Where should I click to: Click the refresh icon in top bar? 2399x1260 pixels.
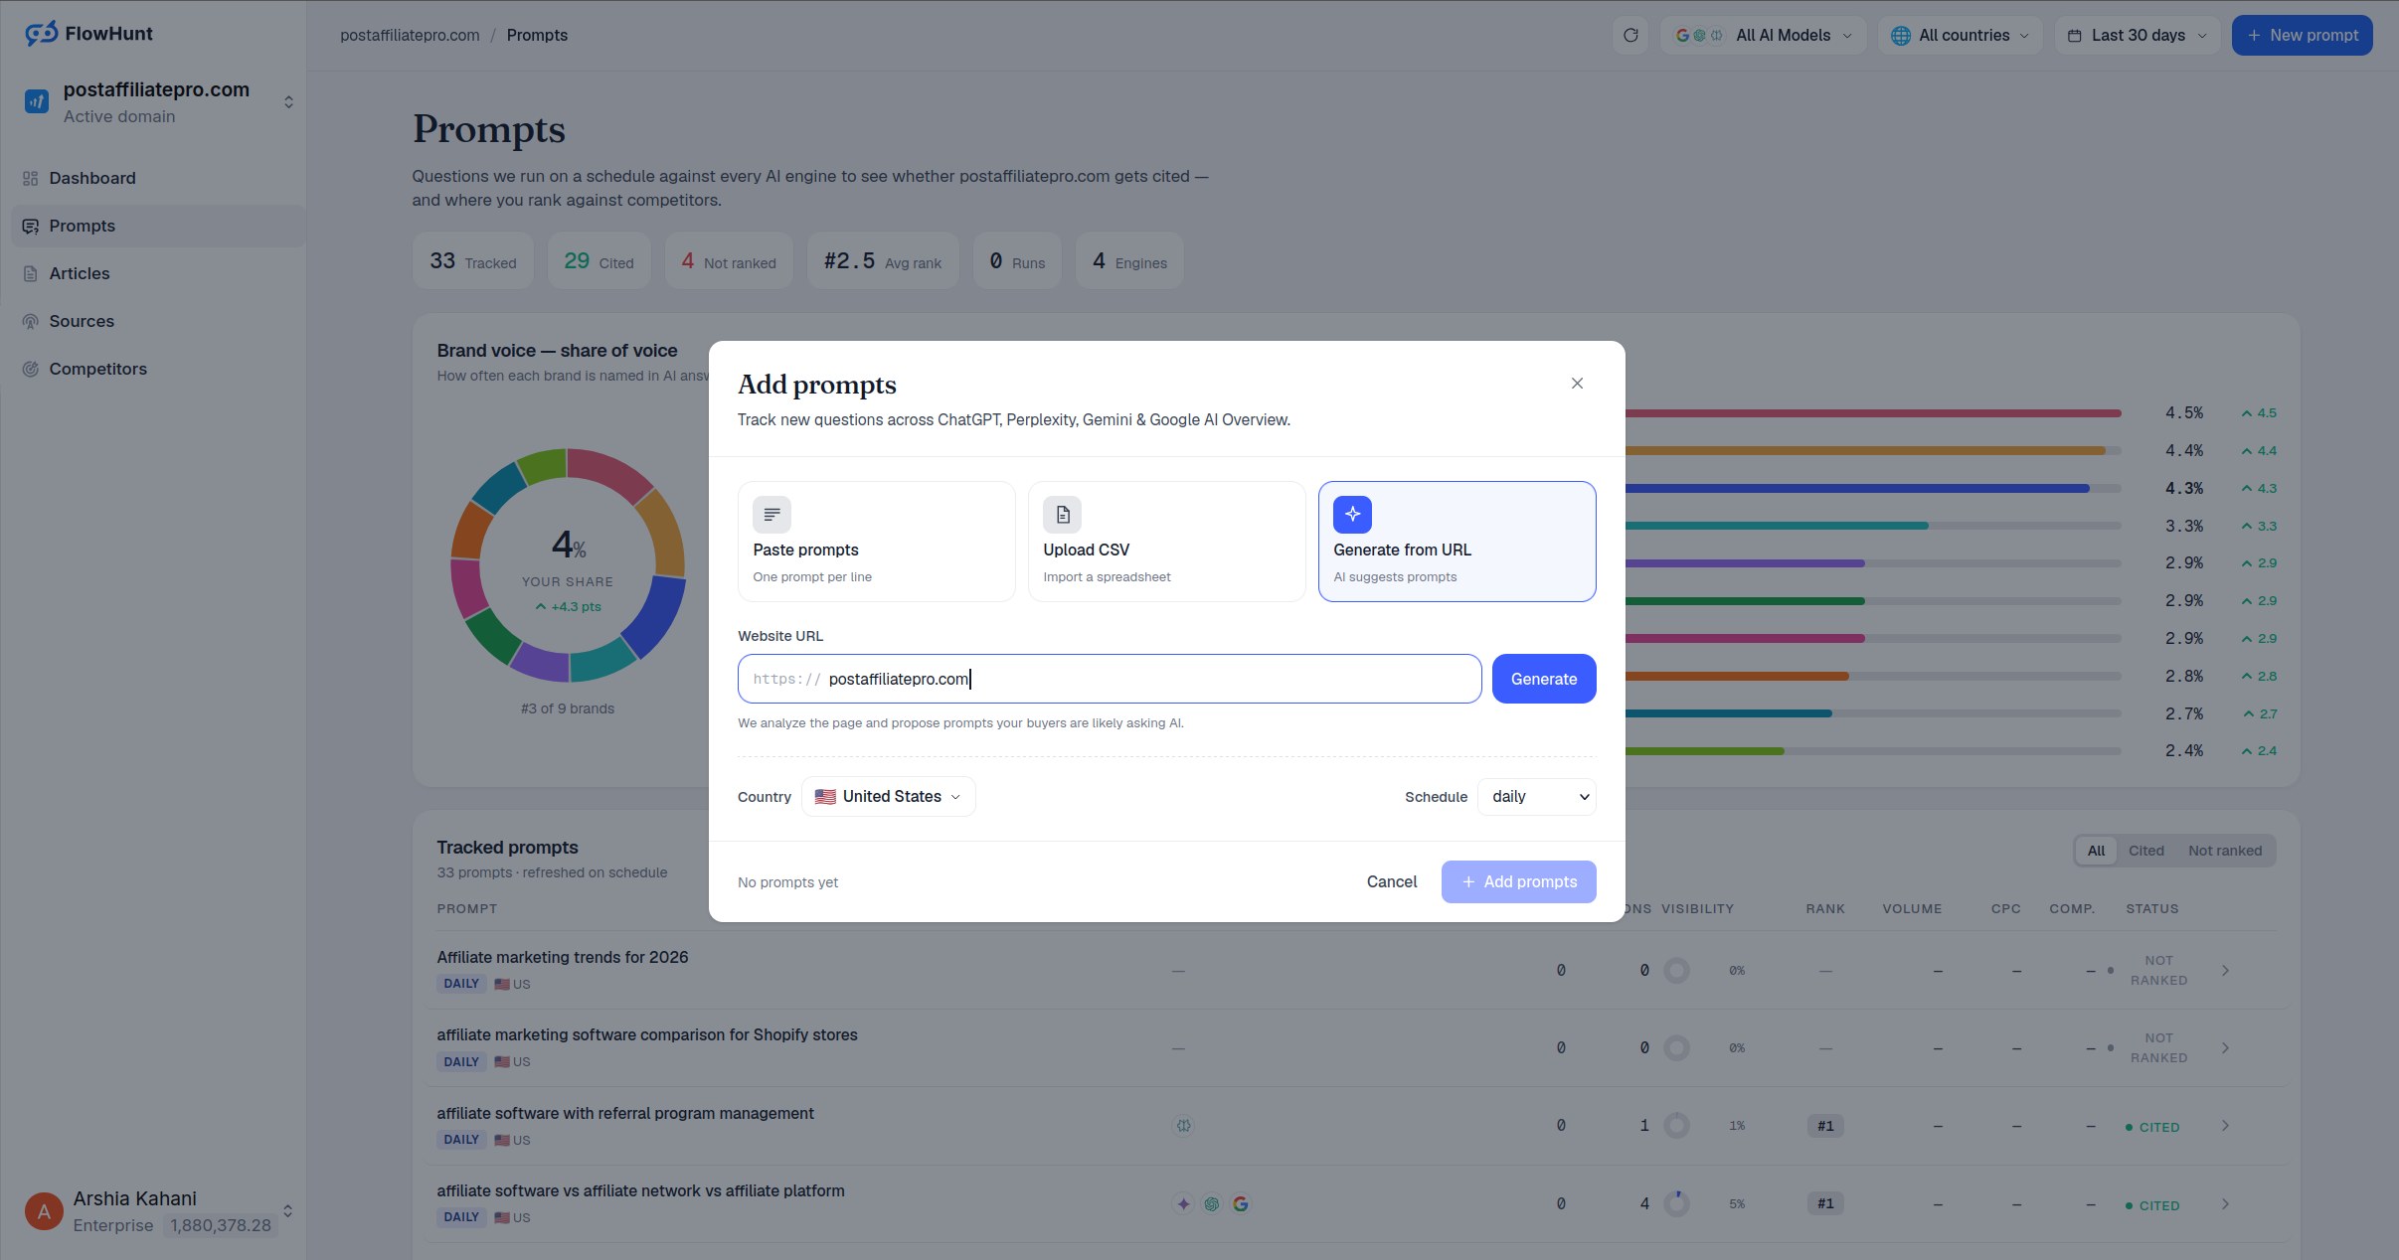[1630, 35]
